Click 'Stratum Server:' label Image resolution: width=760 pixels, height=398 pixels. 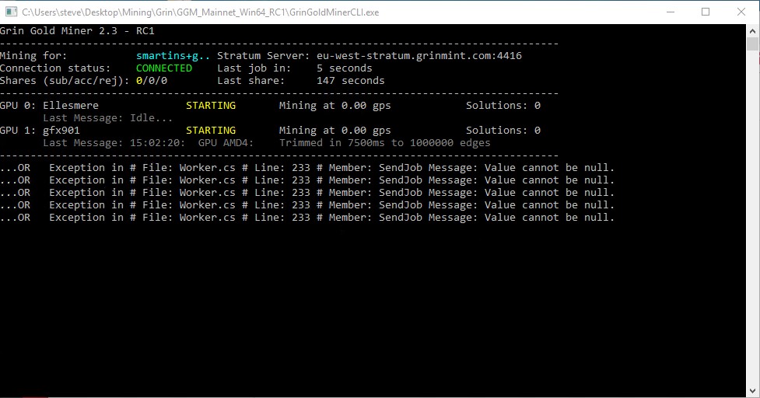[263, 56]
